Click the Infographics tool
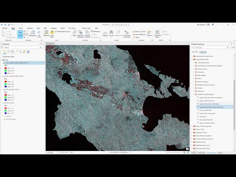Screen dimensions: 236x177 (x=118, y=33)
